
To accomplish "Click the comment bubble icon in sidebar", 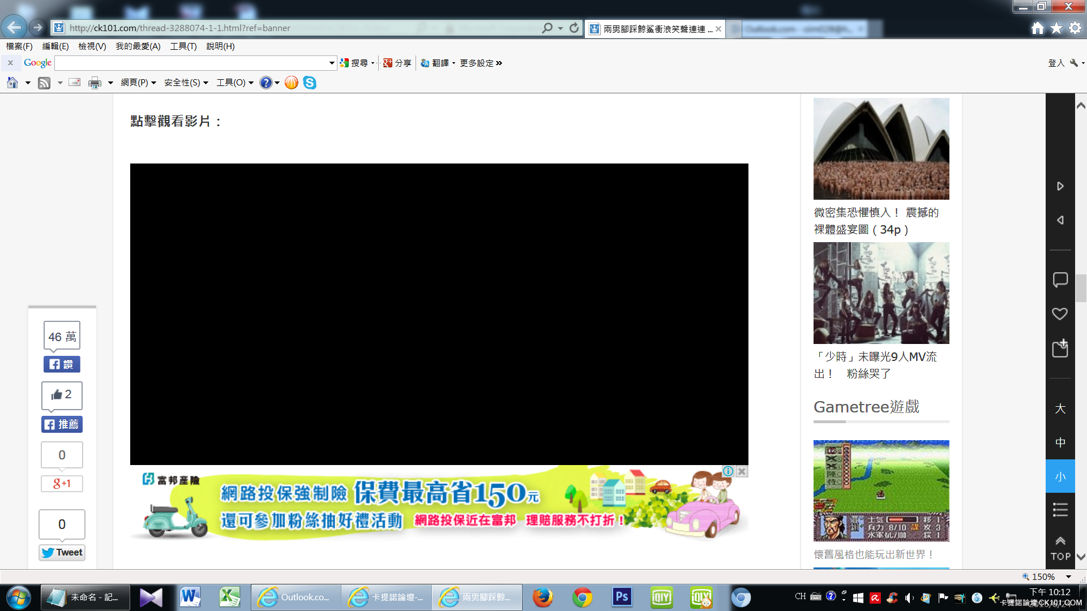I will 1060,280.
